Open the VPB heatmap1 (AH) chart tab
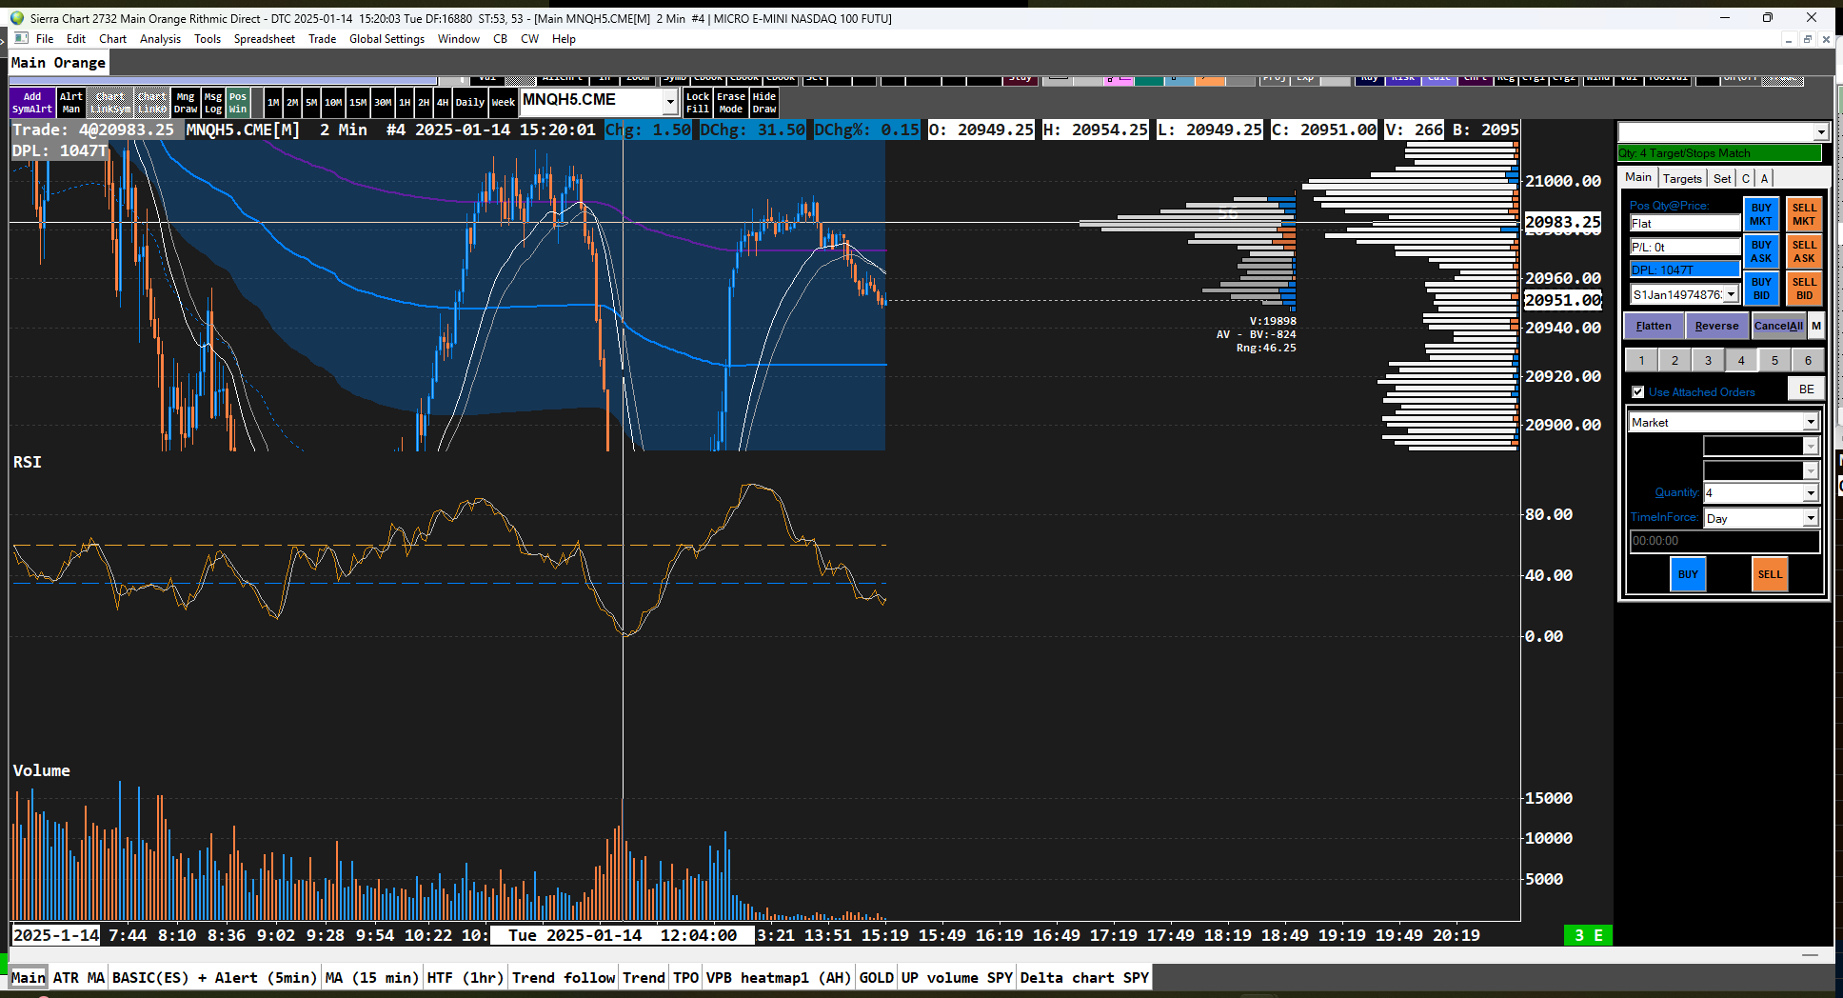 (779, 978)
